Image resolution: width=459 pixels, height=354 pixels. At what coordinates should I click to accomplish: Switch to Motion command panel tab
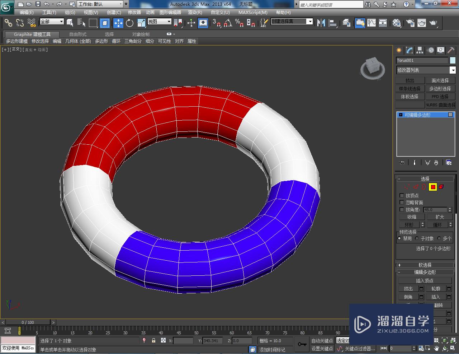431,50
